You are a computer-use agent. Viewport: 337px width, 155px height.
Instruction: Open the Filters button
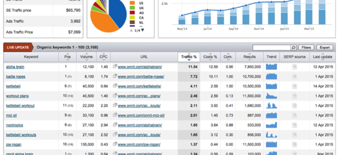pos(306,48)
